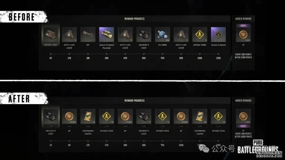Select the Artisan Token reward with quantity 5
Screen dimensions: 285x160
(199, 35)
